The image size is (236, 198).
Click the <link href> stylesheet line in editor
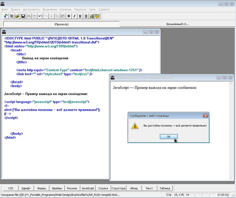click(x=54, y=74)
